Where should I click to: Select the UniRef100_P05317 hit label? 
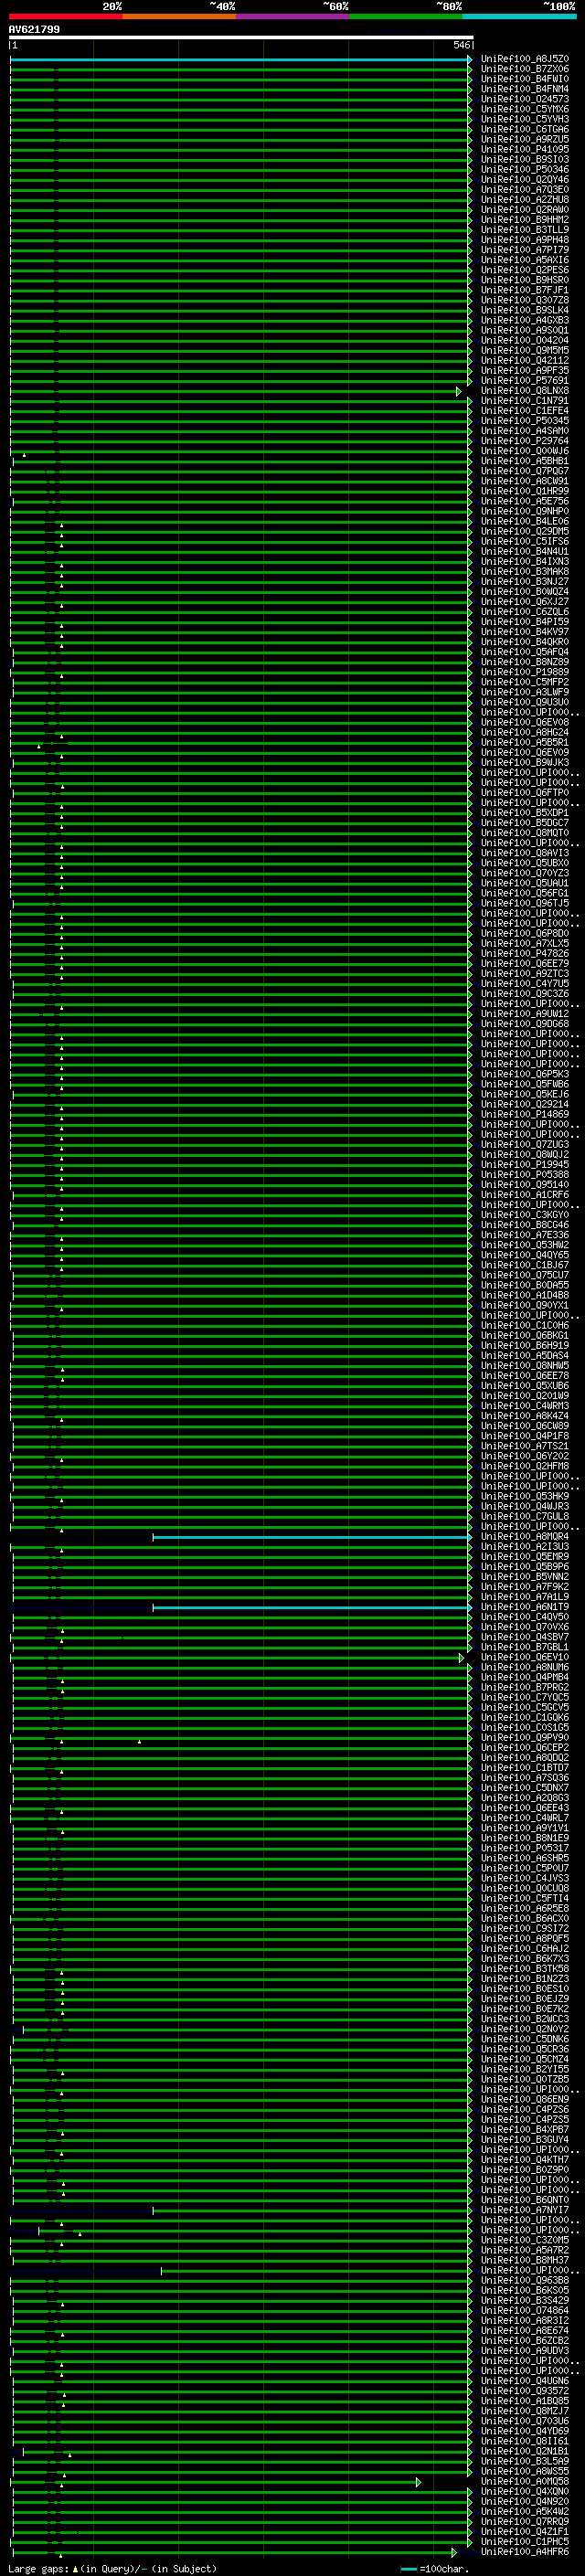(525, 1849)
